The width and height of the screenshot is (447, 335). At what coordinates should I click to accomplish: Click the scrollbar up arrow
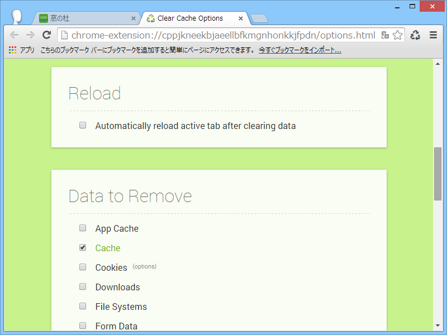438,64
